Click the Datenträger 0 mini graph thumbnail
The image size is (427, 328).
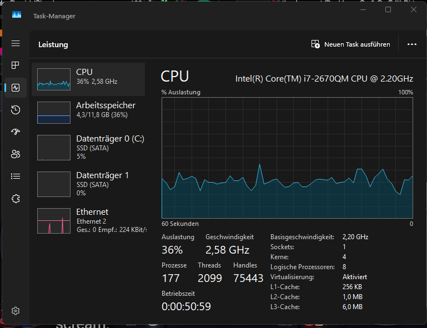coord(54,147)
